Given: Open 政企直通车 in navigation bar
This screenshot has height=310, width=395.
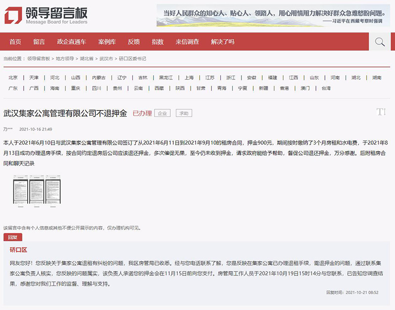Looking at the screenshot, I should (x=72, y=42).
